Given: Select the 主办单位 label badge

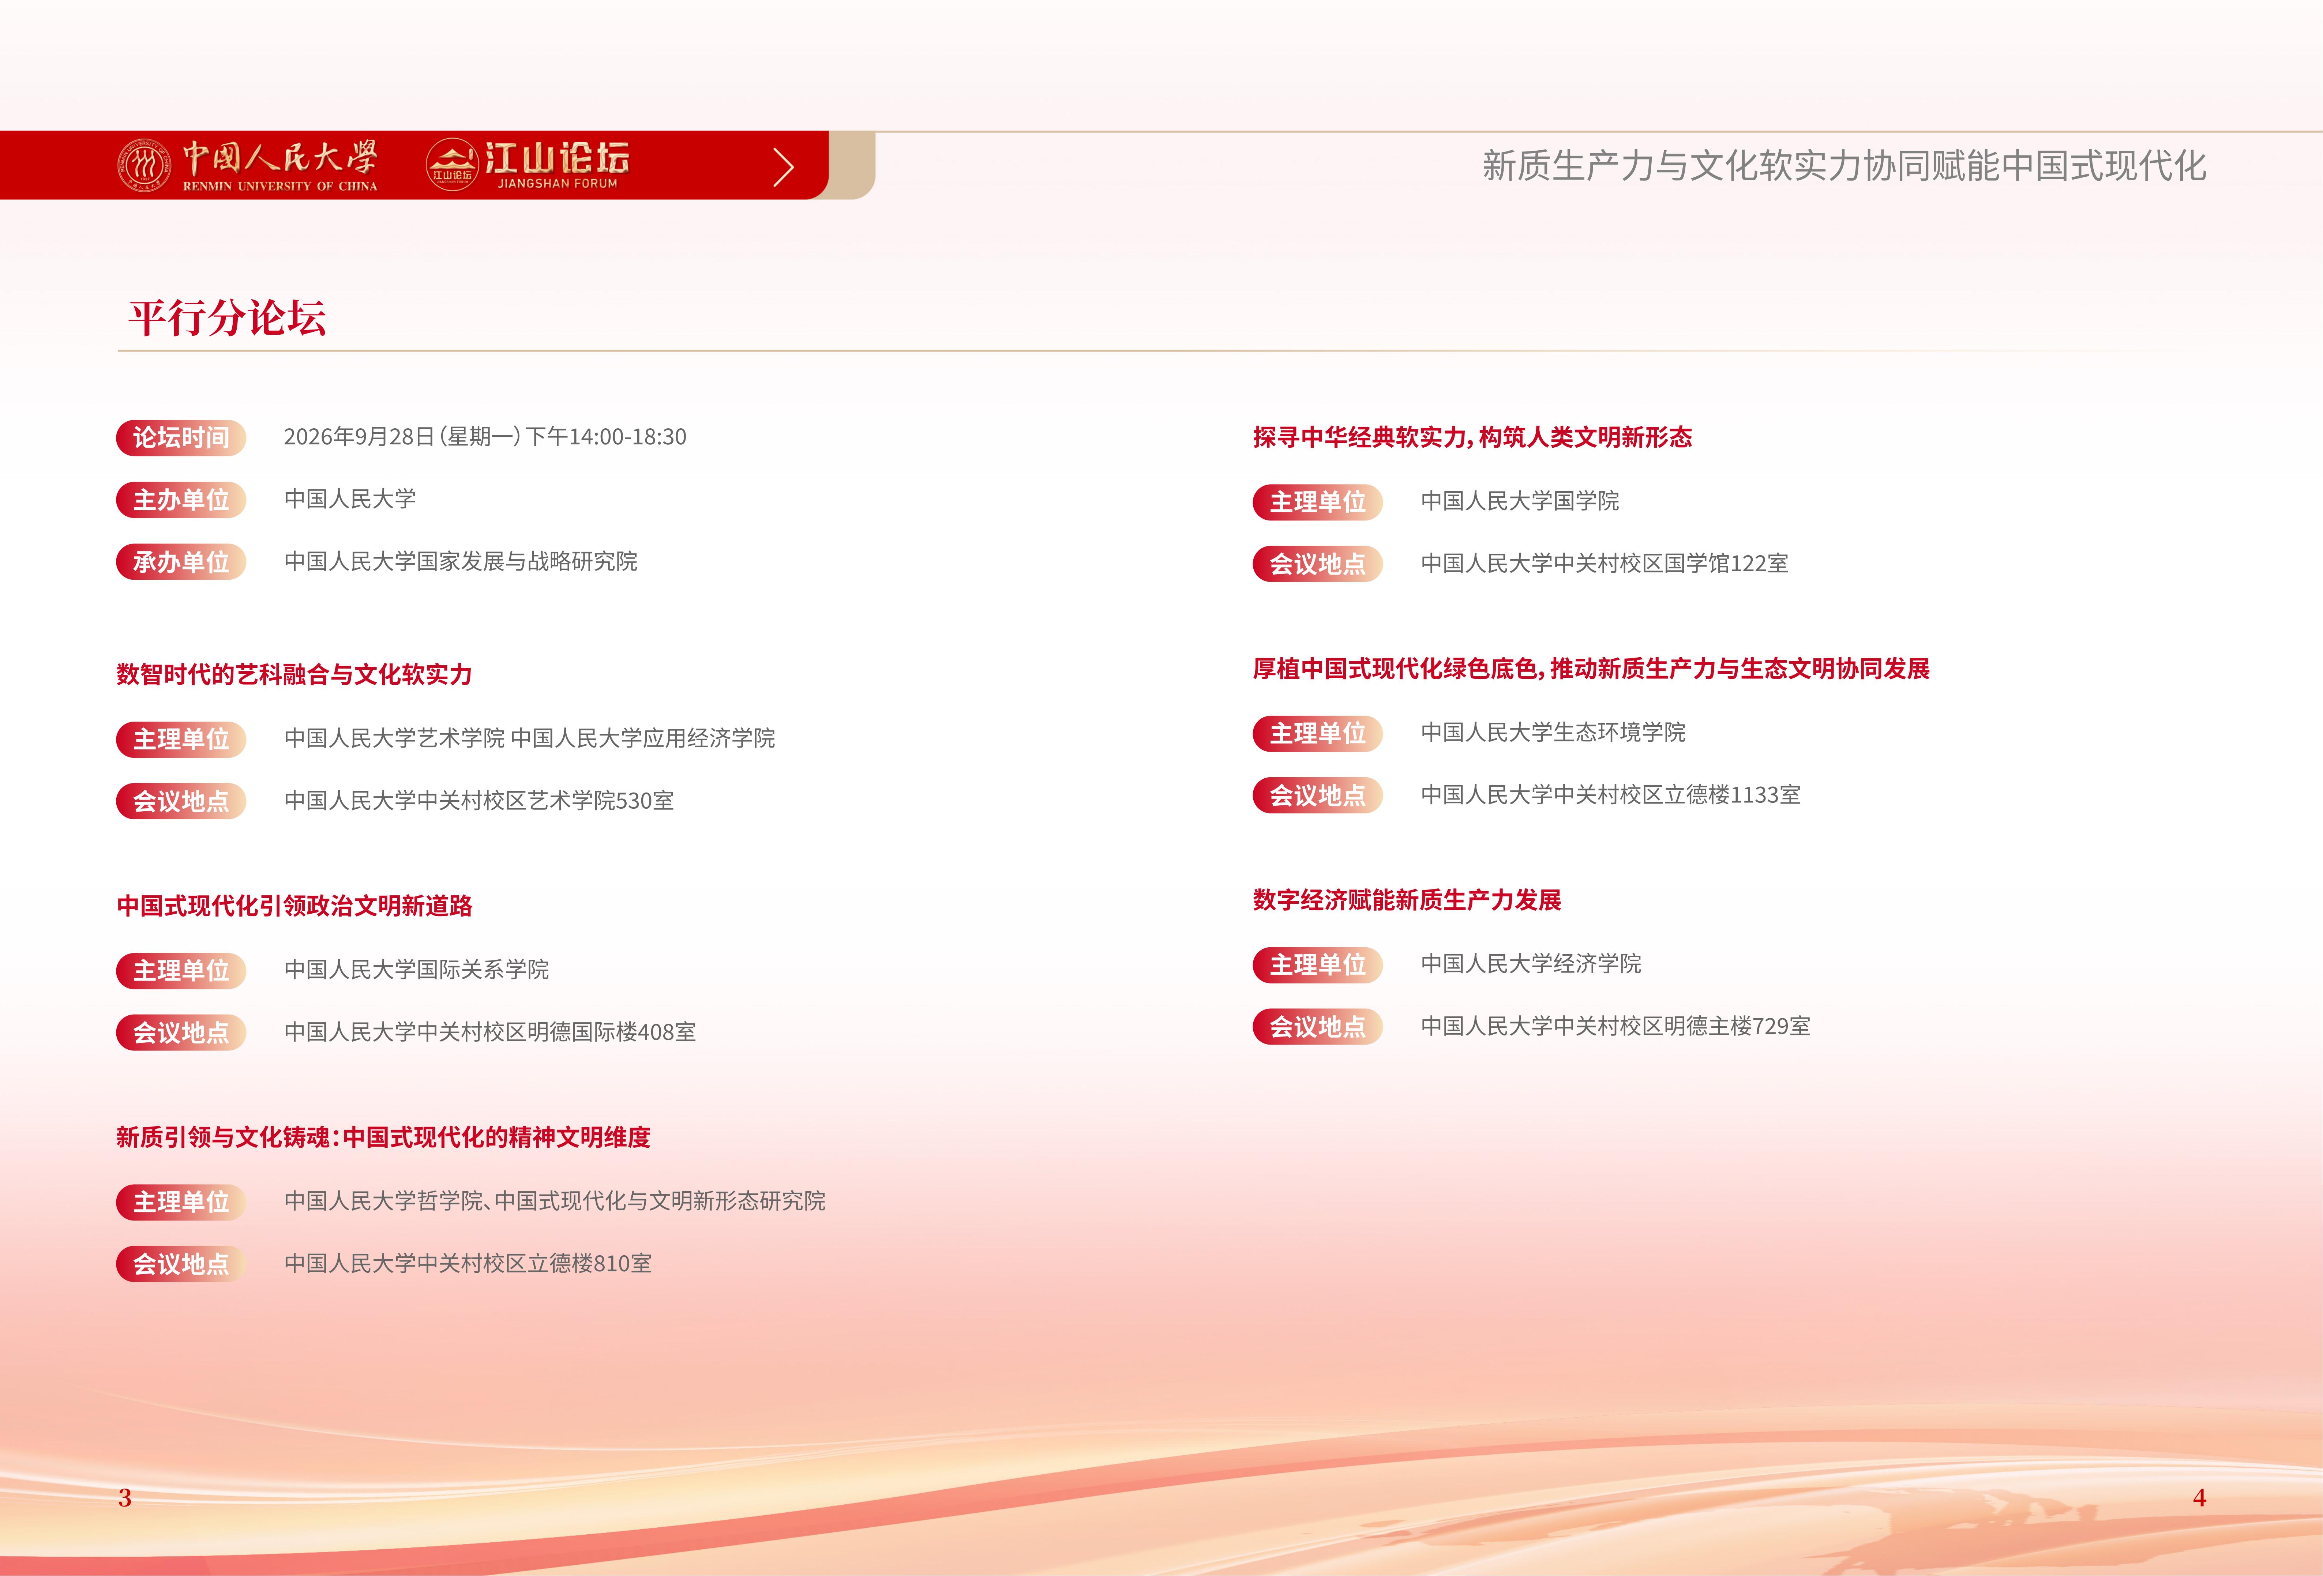Looking at the screenshot, I should [x=181, y=500].
